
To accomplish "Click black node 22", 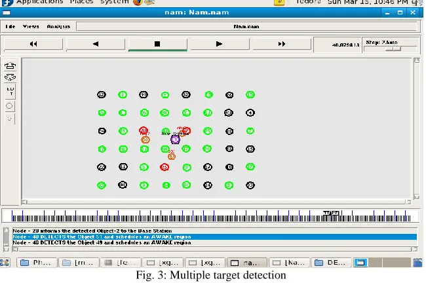I will [x=102, y=167].
